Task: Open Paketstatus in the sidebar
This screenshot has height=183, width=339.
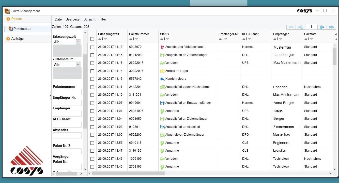Action: [x=28, y=29]
